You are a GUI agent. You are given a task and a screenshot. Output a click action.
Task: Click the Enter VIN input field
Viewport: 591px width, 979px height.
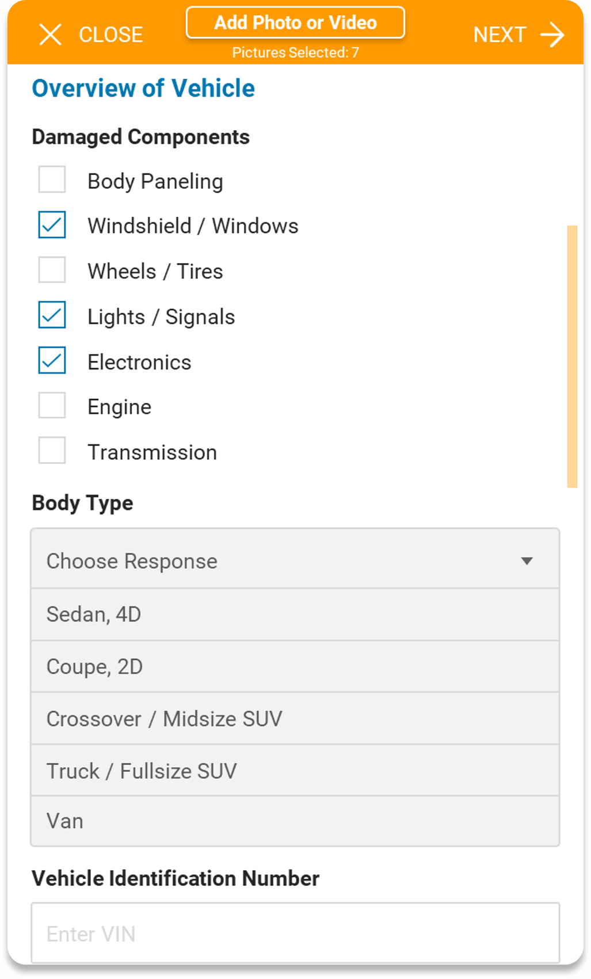coord(295,933)
